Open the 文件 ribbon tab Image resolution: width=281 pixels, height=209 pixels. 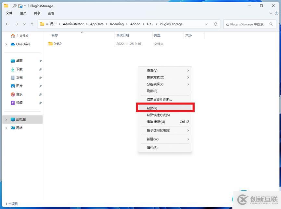point(9,13)
